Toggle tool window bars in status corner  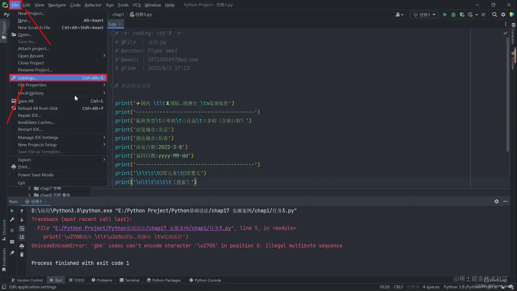(4, 287)
